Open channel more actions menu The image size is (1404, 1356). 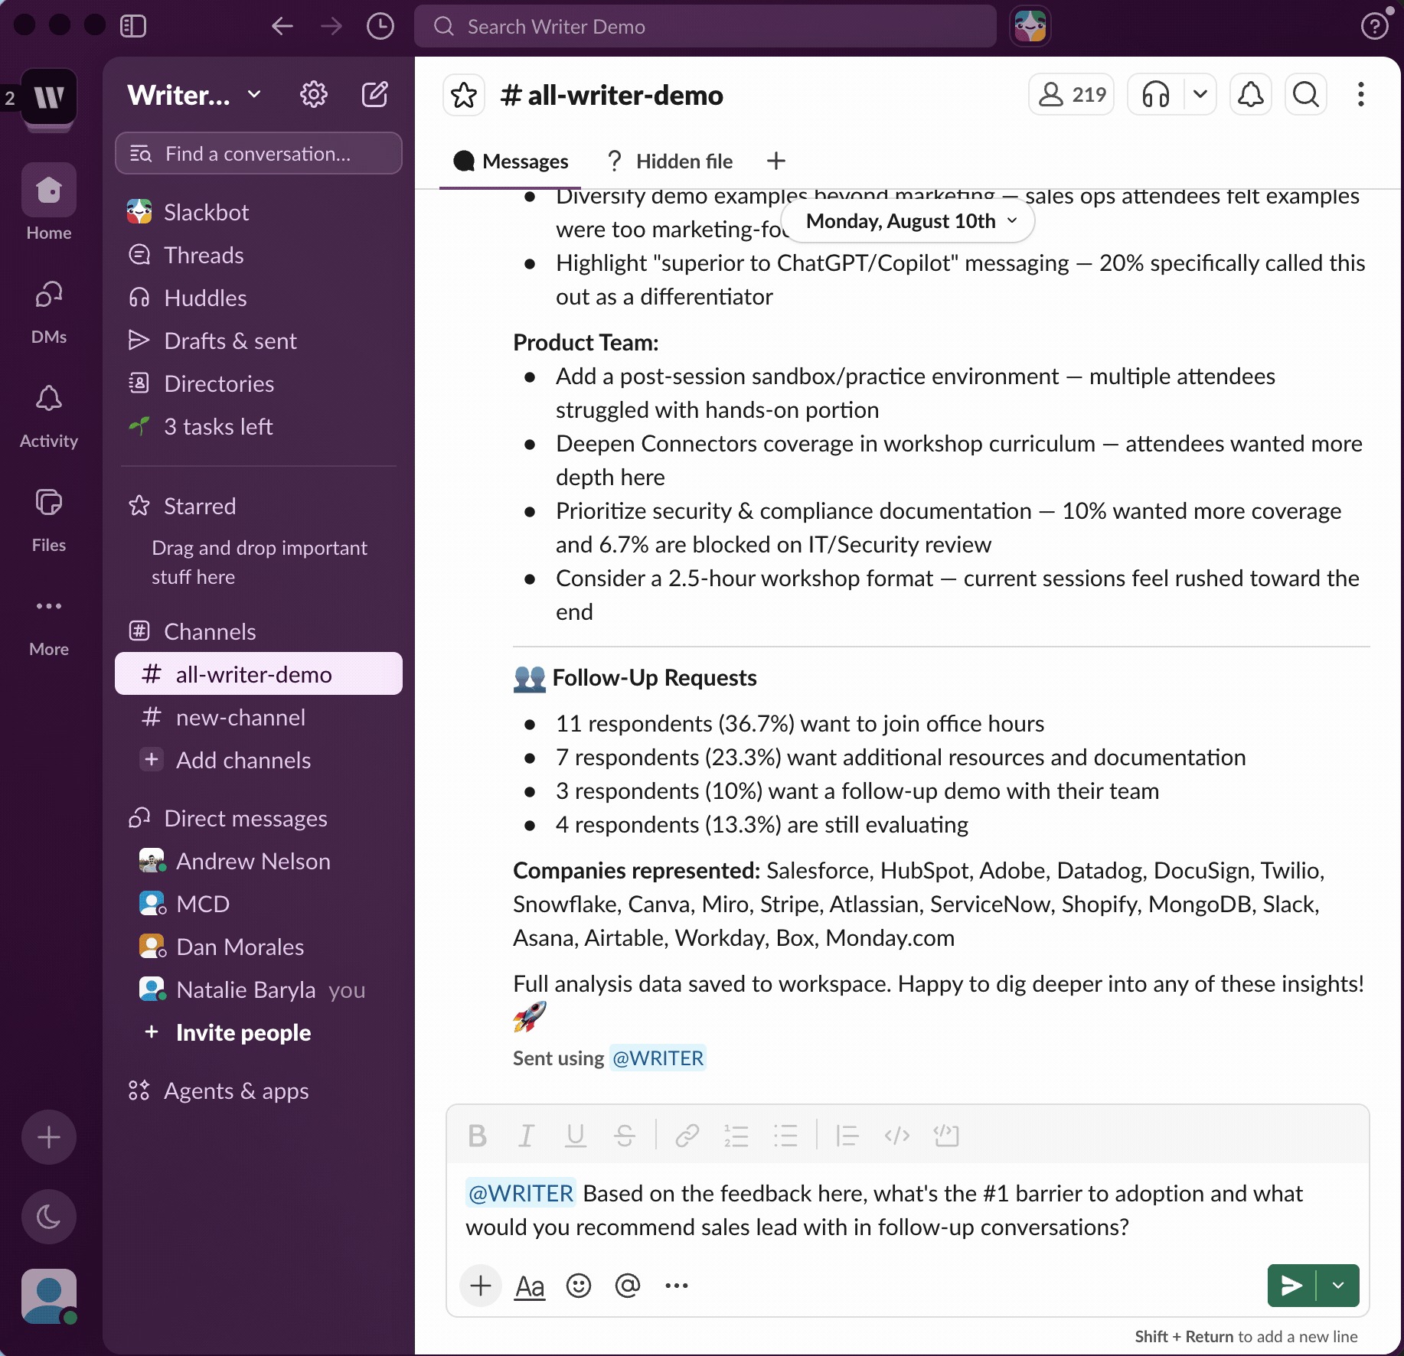[x=1361, y=95]
